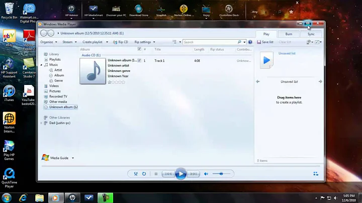362x203 pixels.
Task: Click the Back navigation button
Action: point(43,33)
